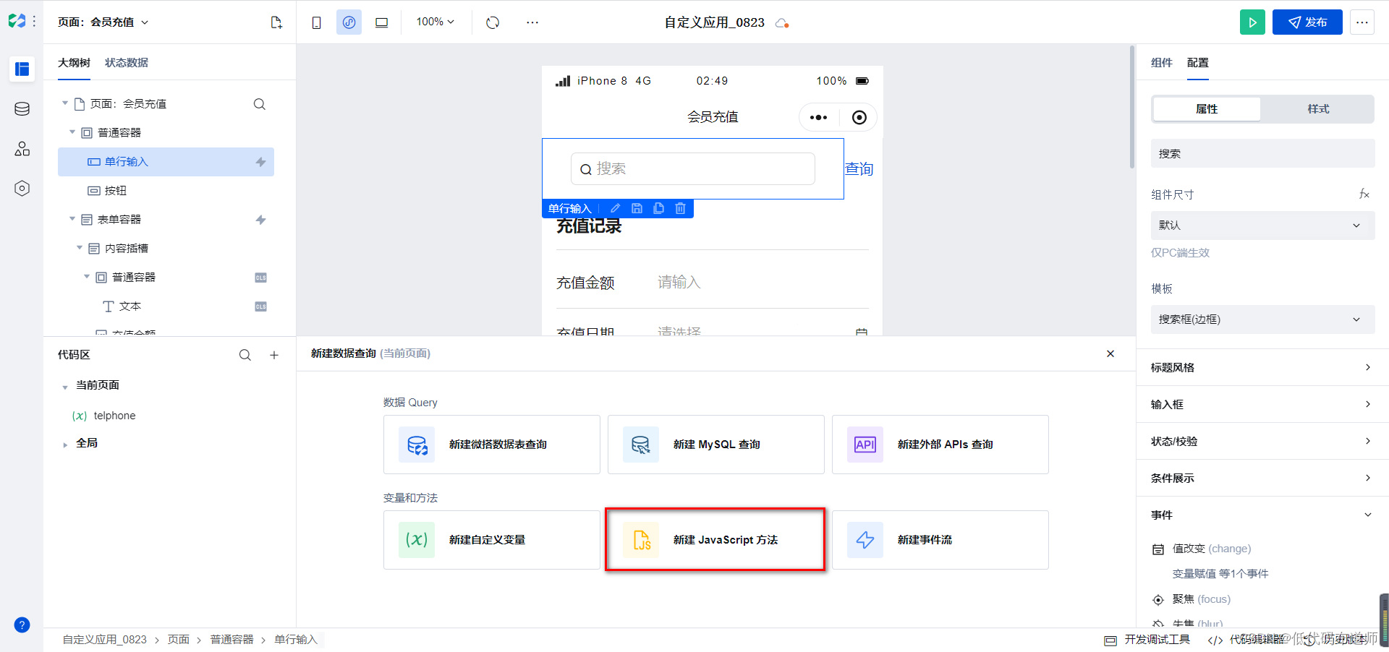Open toolbar more options ellipsis
Image resolution: width=1389 pixels, height=652 pixels.
point(532,22)
